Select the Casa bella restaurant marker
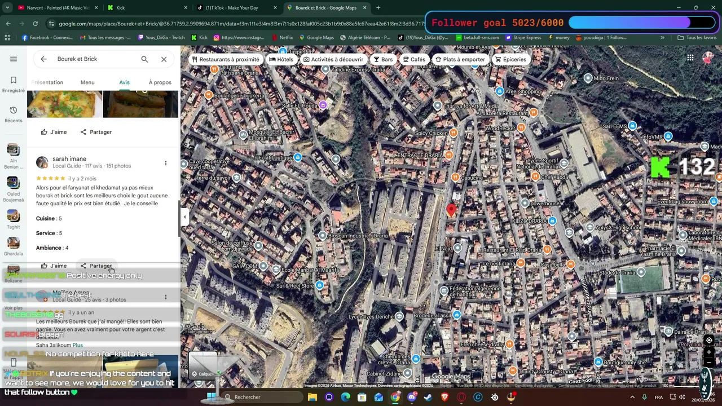Screen dimensions: 722x406 (571, 264)
